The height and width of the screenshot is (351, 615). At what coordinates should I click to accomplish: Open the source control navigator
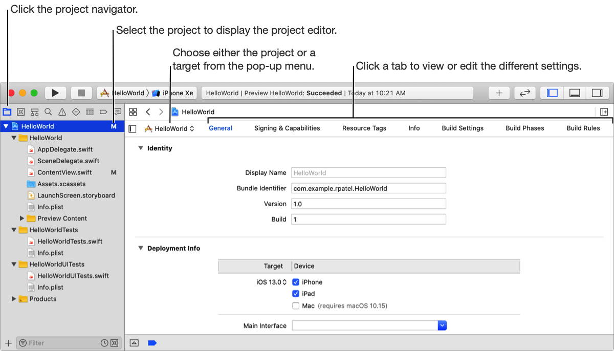pos(21,112)
